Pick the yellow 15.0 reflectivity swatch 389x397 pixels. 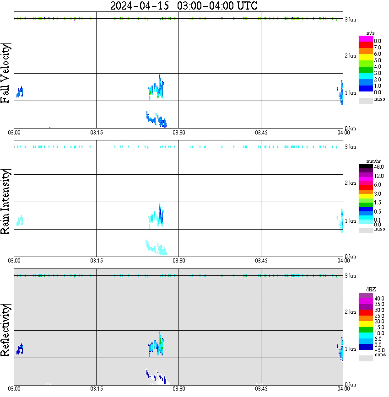coord(366,324)
